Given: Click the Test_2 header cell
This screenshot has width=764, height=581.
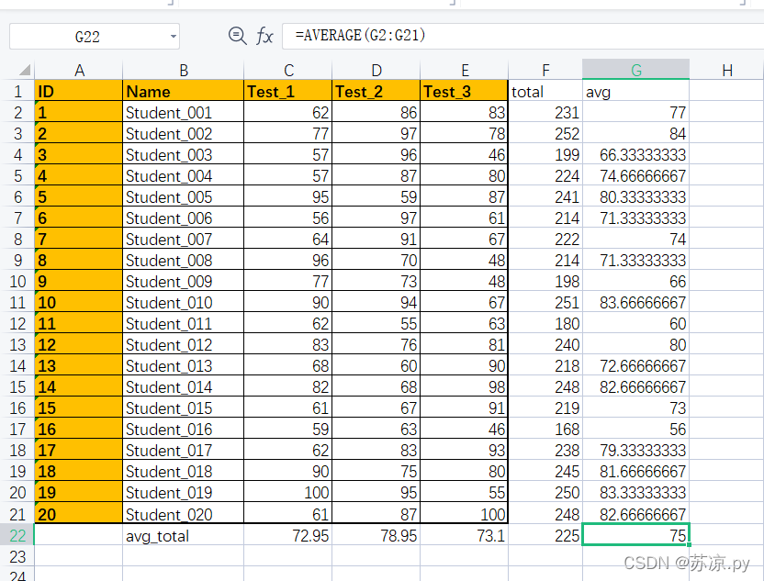Looking at the screenshot, I should pyautogui.click(x=376, y=91).
